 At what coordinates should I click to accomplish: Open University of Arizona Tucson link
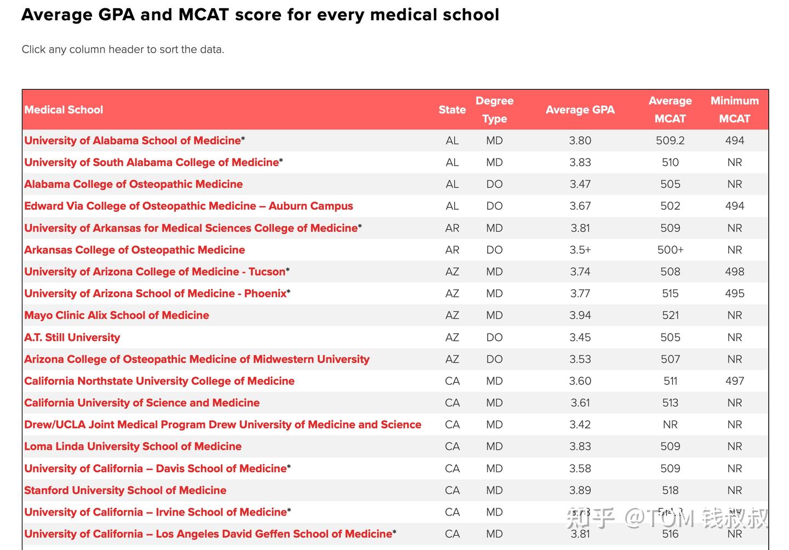pyautogui.click(x=155, y=272)
